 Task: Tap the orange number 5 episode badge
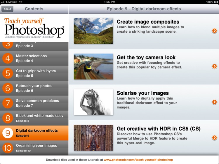[8, 73]
